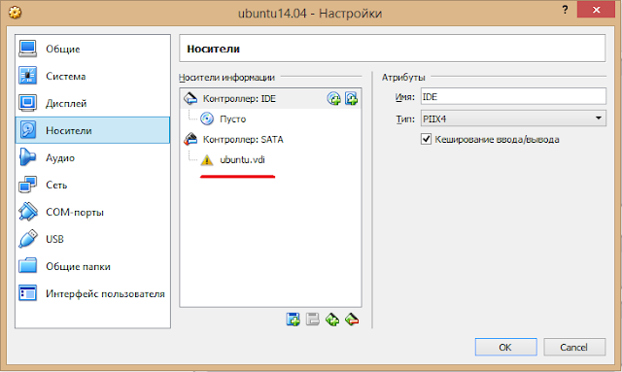Go to USB settings
The image size is (622, 372).
(92, 239)
